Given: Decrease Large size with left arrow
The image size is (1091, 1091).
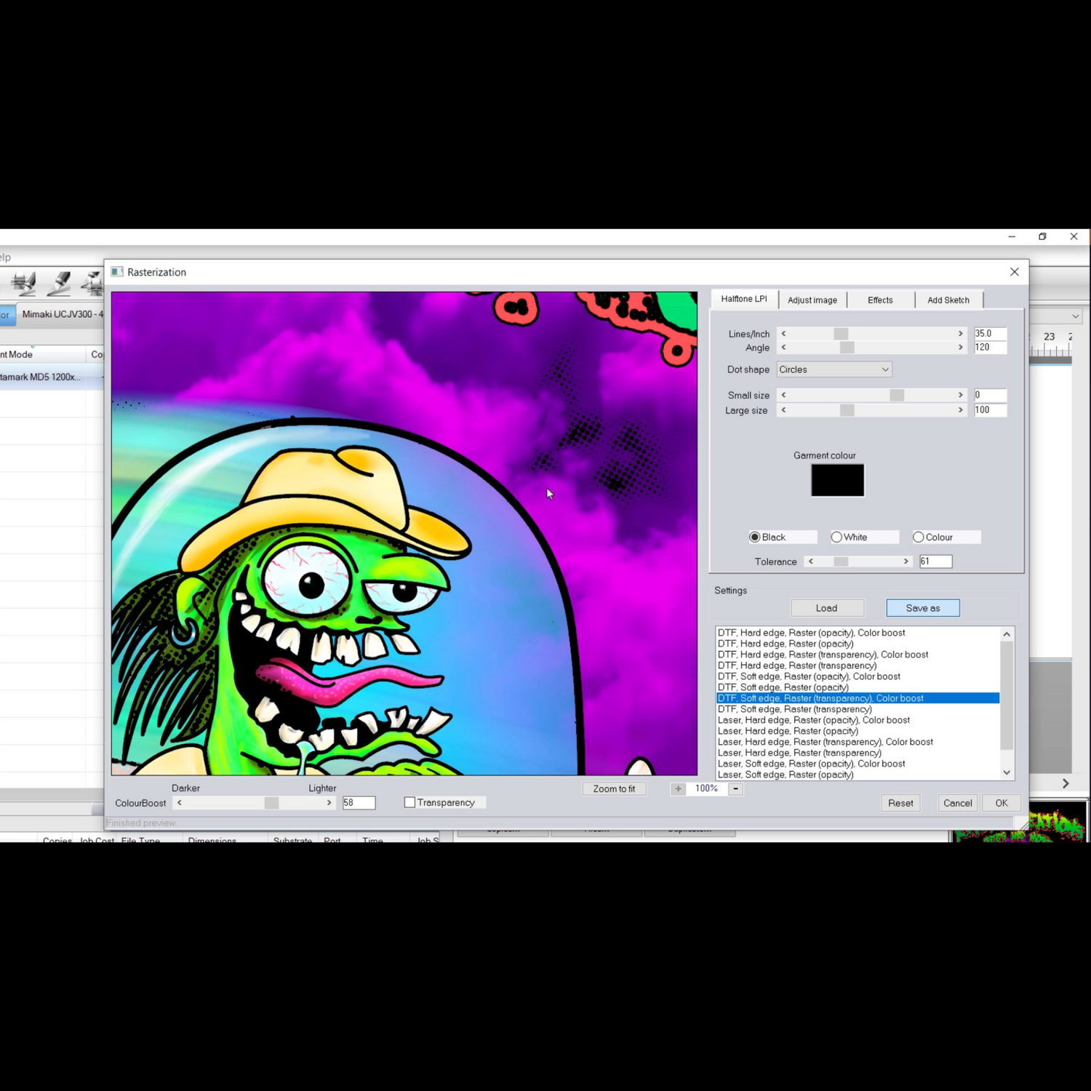Looking at the screenshot, I should click(x=783, y=410).
